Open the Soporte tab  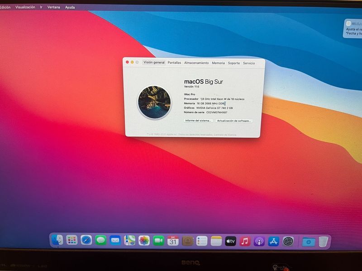pyautogui.click(x=234, y=63)
